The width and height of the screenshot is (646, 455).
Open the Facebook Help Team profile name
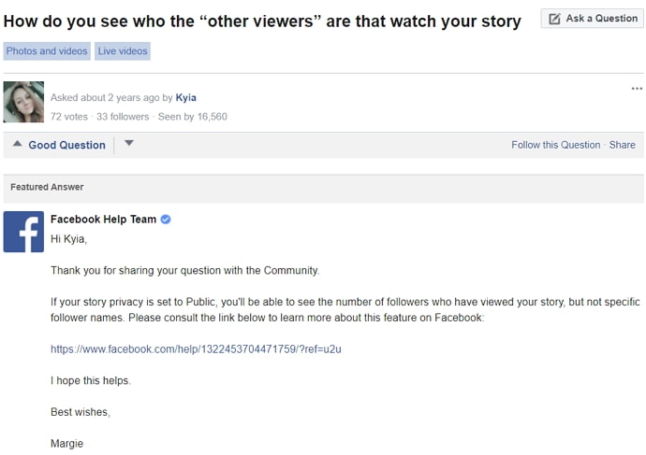(103, 220)
